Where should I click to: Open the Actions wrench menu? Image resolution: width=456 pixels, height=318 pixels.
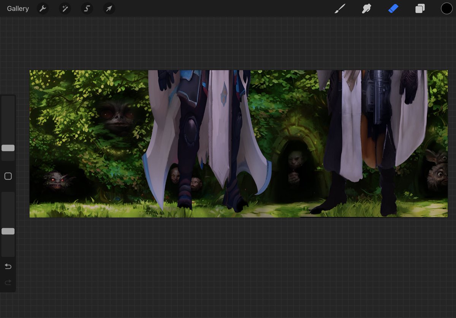pyautogui.click(x=43, y=8)
